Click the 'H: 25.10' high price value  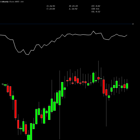pos(73,6)
